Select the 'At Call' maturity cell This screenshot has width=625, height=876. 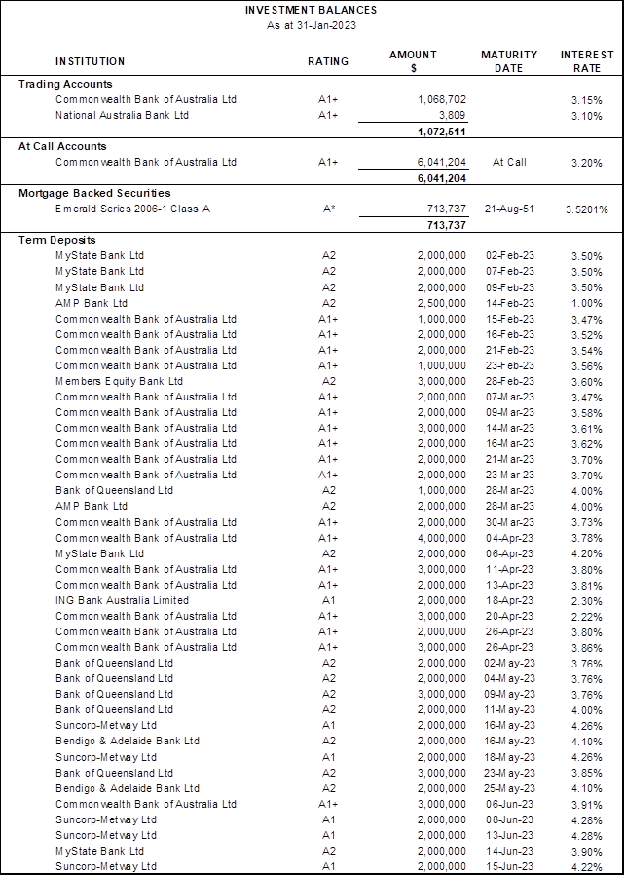click(509, 163)
